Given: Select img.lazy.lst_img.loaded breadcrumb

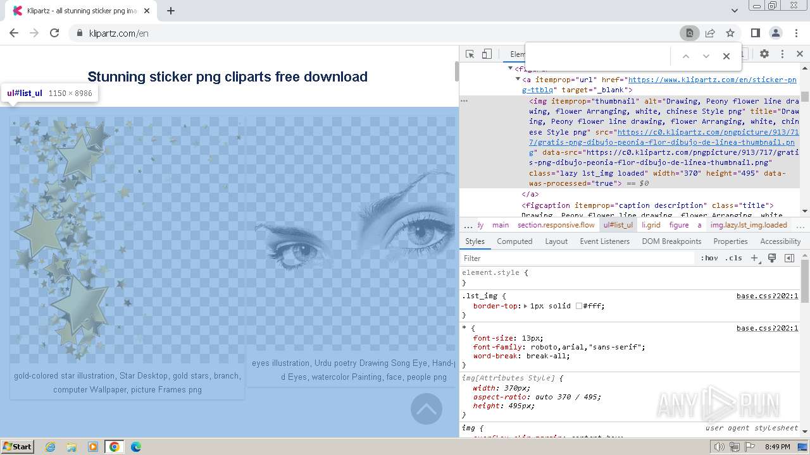Looking at the screenshot, I should point(749,225).
